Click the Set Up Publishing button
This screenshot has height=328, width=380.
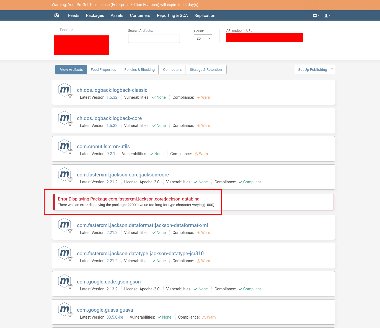[312, 70]
